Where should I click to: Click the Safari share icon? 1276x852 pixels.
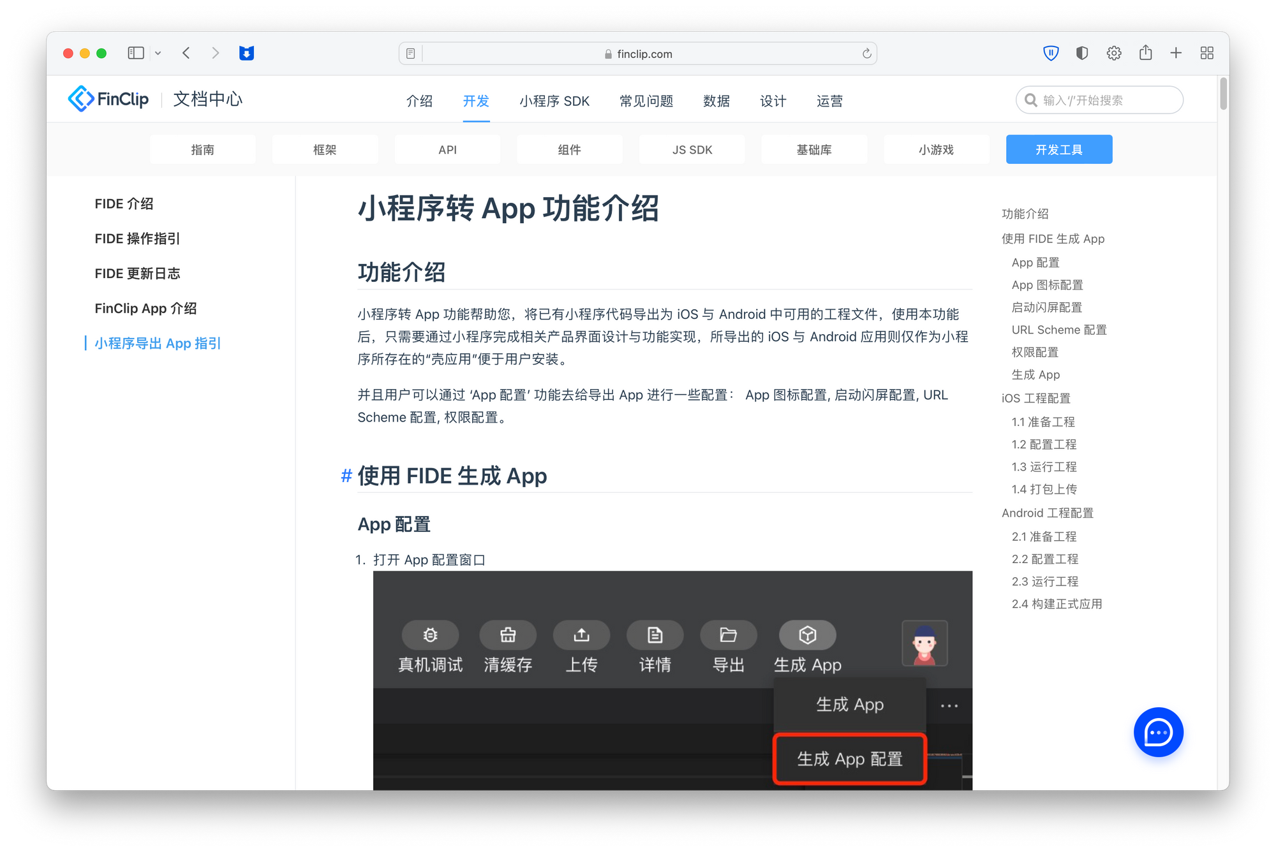click(1145, 53)
